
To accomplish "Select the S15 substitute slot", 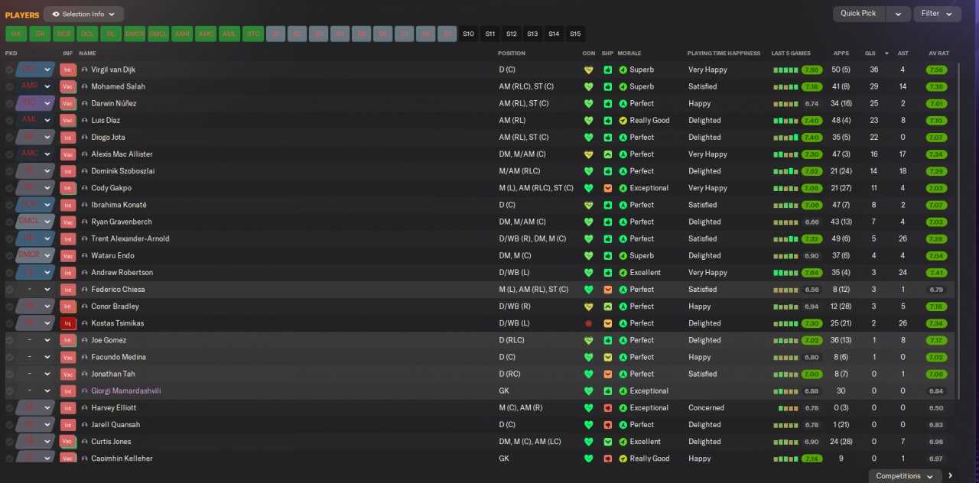I will coord(575,34).
